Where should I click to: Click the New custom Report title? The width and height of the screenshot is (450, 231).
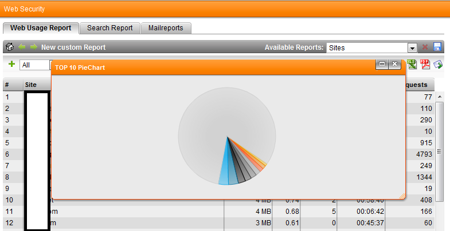coord(73,47)
